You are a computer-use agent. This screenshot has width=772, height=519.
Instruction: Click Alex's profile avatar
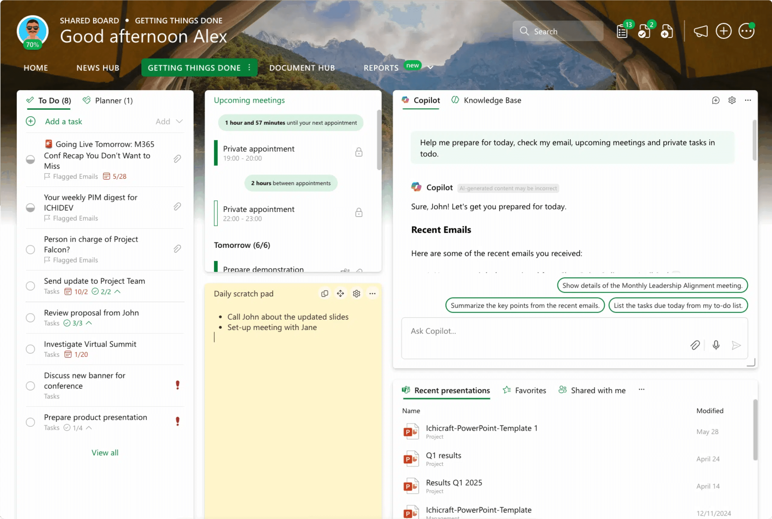pyautogui.click(x=33, y=32)
